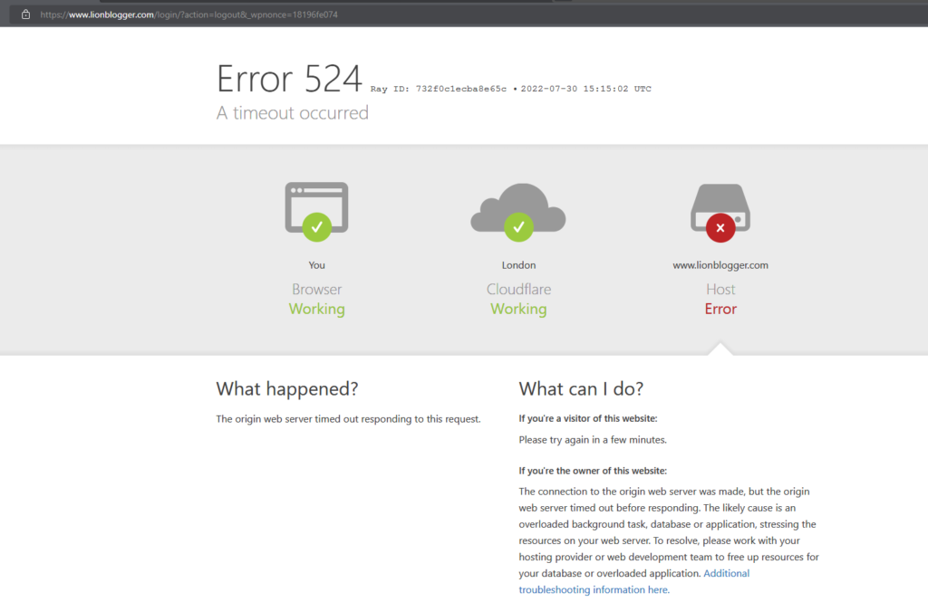Click the green Working status under Cloudflare
The height and width of the screenshot is (602, 928).
[x=518, y=310]
